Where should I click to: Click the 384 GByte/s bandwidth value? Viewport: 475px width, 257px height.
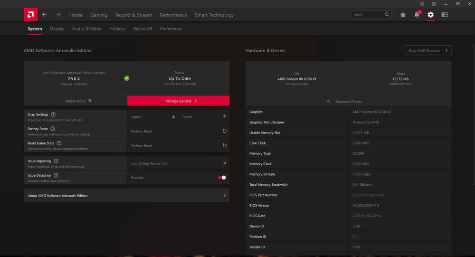pos(362,185)
